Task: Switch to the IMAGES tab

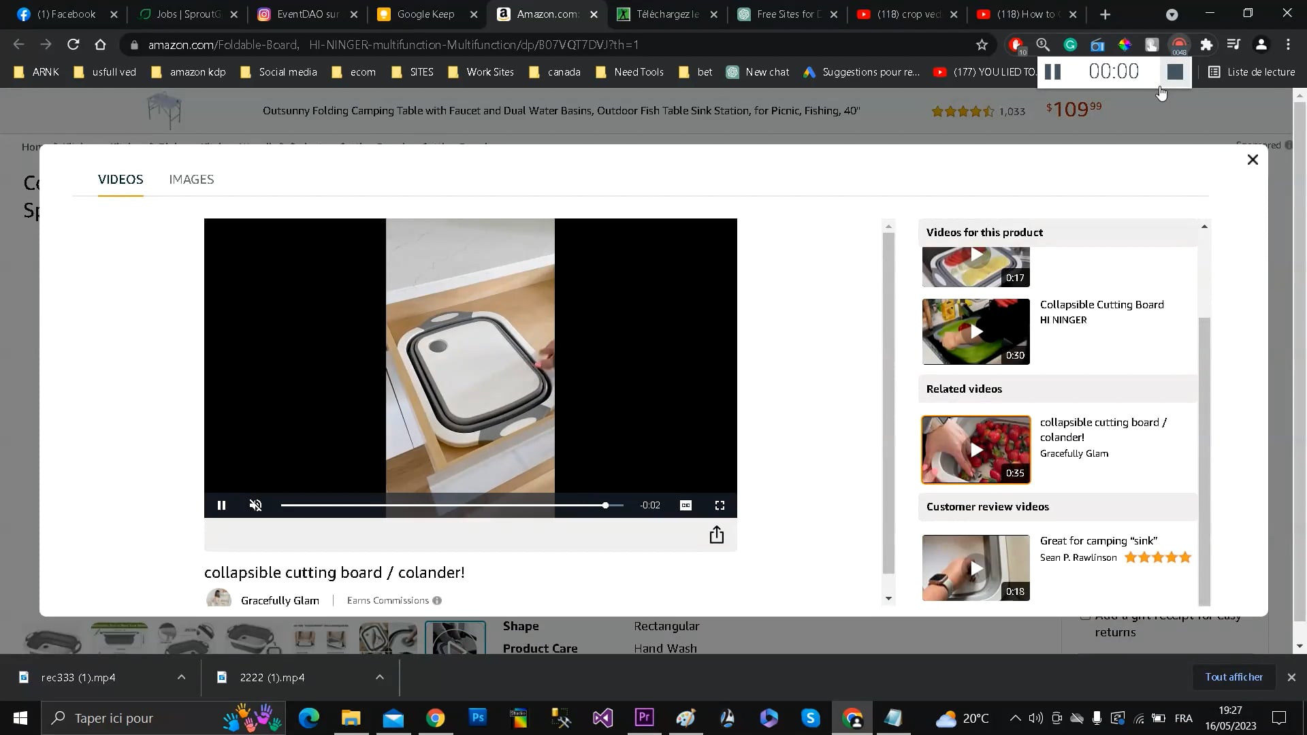Action: point(191,180)
